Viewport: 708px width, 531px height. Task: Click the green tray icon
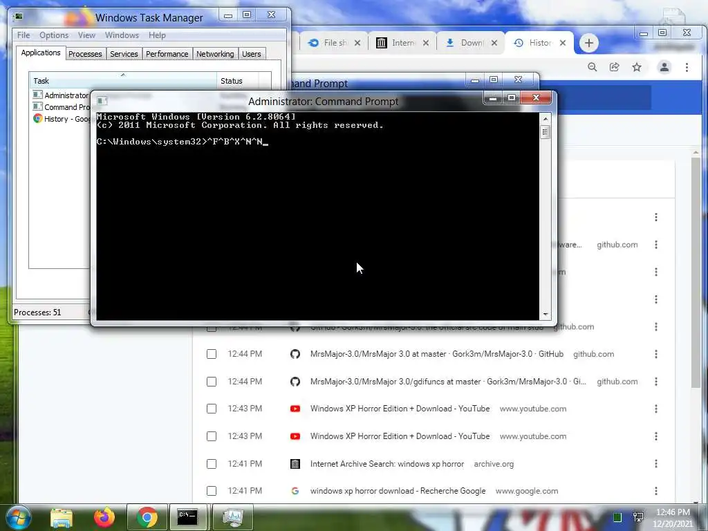617,517
